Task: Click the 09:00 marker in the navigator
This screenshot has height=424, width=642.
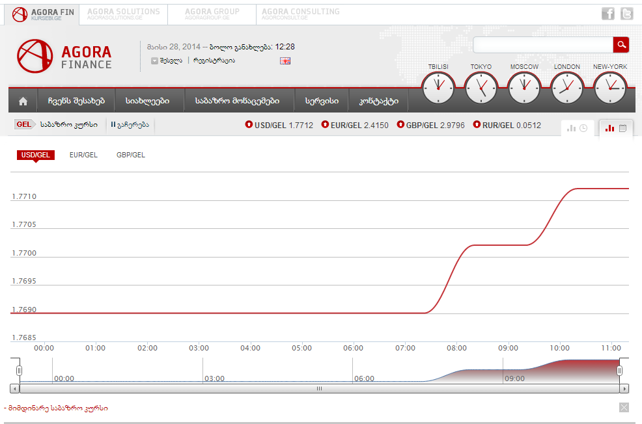Action: pyautogui.click(x=514, y=378)
